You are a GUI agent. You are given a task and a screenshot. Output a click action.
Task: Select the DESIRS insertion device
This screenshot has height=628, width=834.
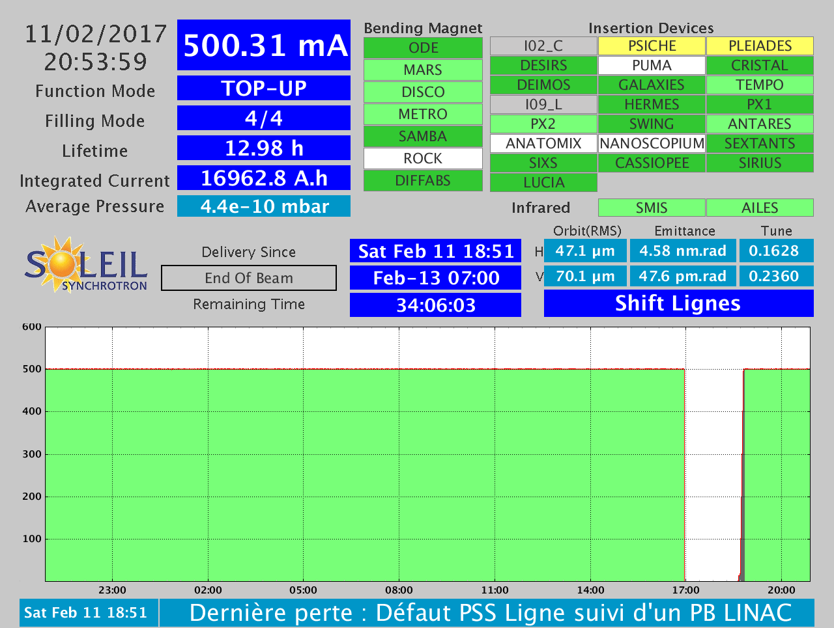click(543, 65)
